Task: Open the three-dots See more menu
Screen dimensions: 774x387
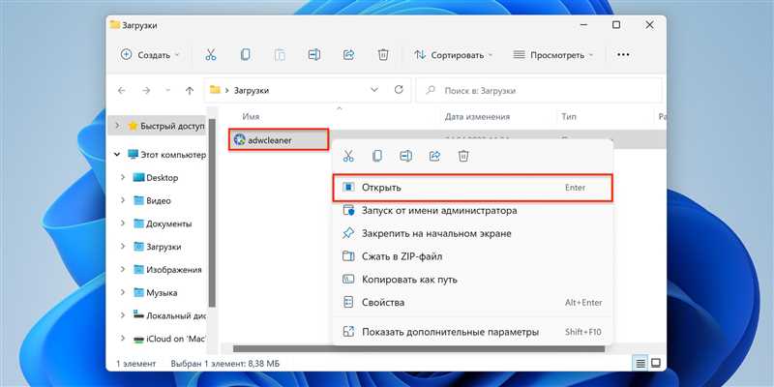Action: 623,55
